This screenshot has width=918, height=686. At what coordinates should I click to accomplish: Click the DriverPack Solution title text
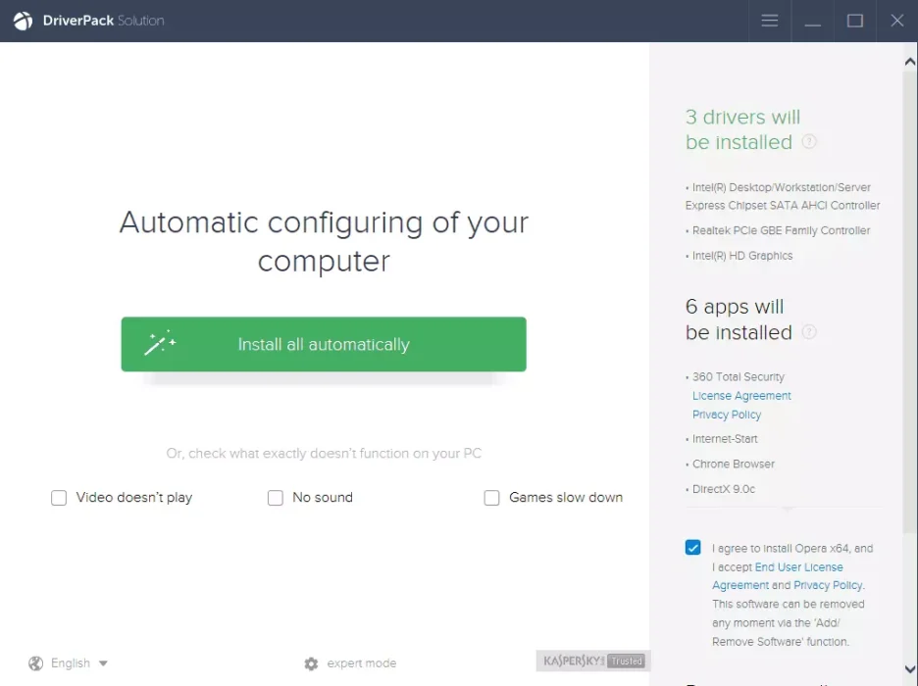point(104,21)
